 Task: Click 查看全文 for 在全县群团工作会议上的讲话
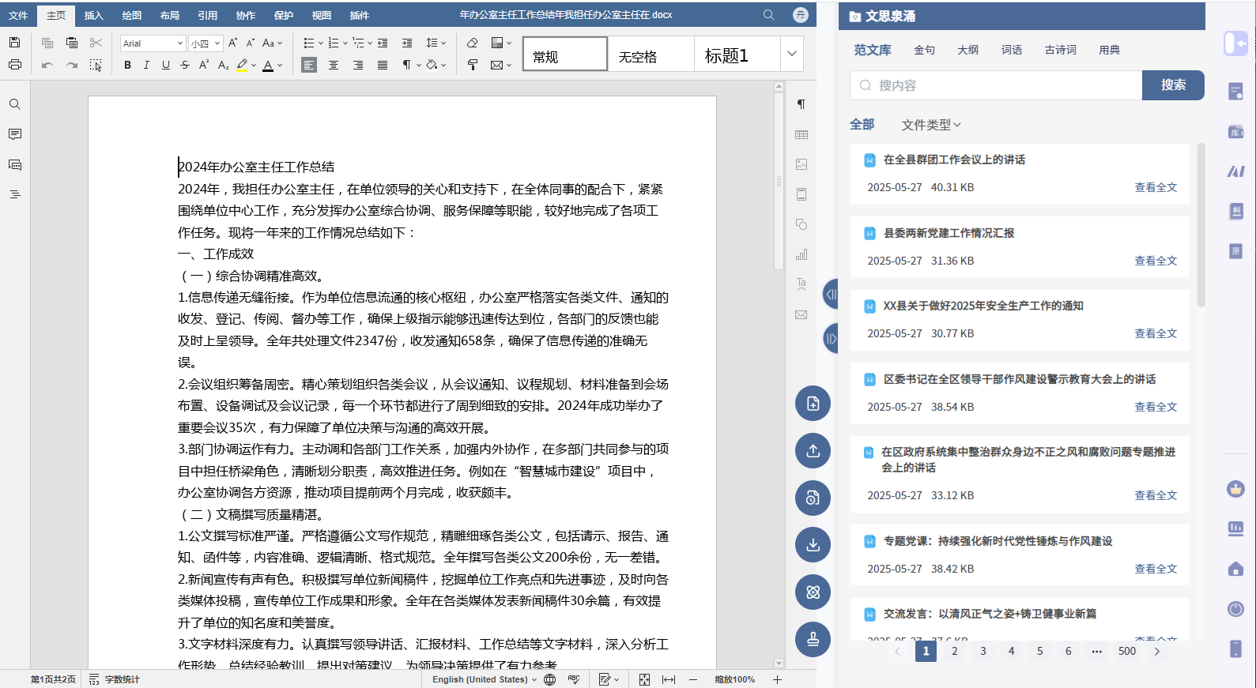(x=1156, y=187)
